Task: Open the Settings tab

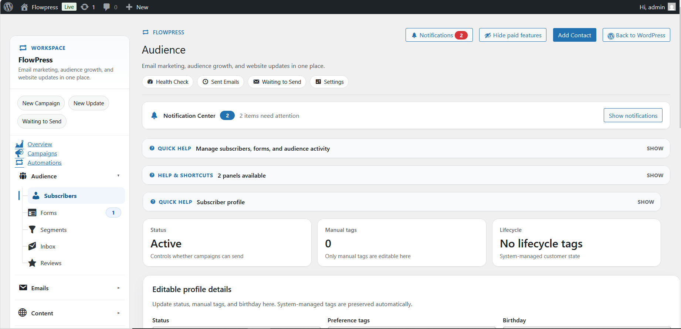Action: 329,82
